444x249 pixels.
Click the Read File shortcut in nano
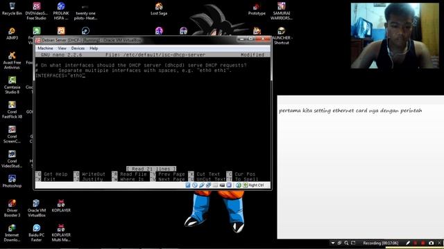[130, 174]
